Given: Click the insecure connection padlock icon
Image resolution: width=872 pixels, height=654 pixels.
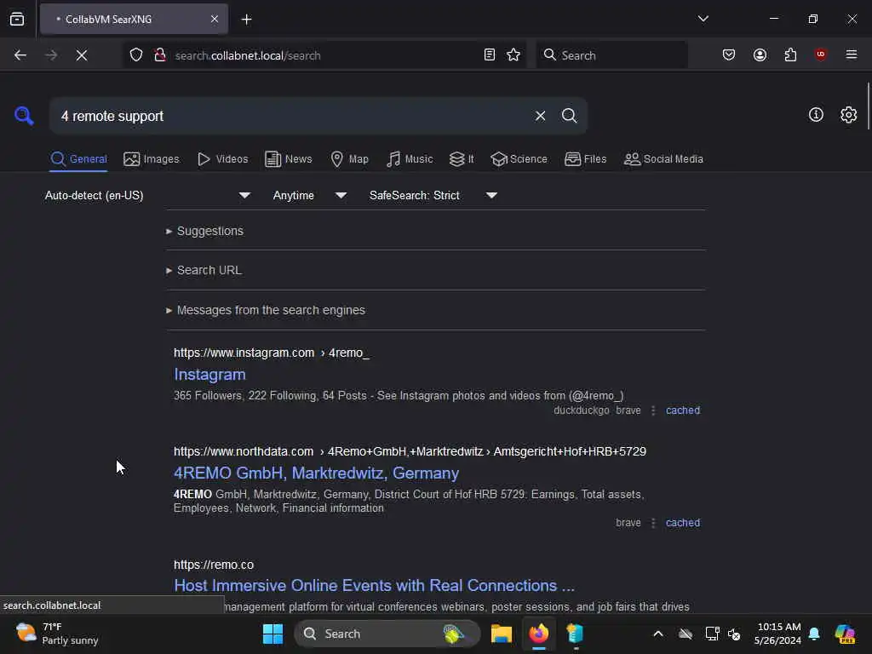Looking at the screenshot, I should click(x=160, y=55).
